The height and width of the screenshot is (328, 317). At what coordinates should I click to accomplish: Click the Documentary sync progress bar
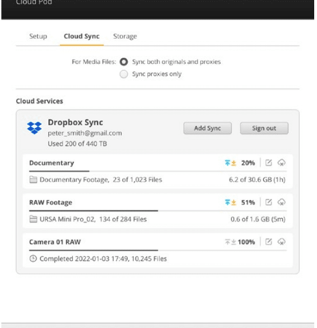[x=158, y=171]
